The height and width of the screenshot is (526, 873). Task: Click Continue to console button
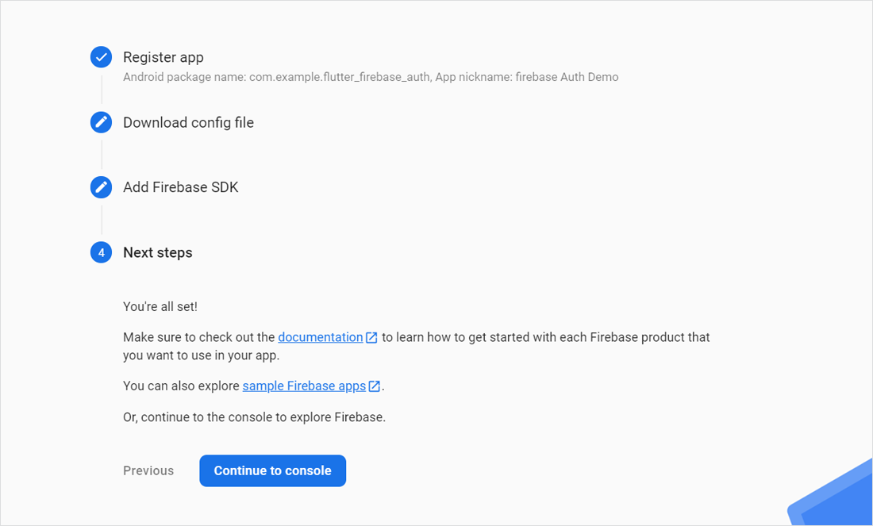(273, 471)
